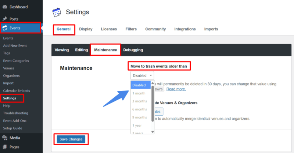Open Event Categories in sidebar
The height and width of the screenshot is (153, 294).
click(16, 61)
